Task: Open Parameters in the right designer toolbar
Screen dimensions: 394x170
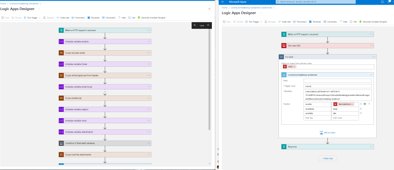Action: click(300, 22)
